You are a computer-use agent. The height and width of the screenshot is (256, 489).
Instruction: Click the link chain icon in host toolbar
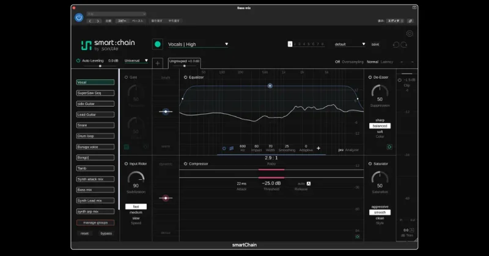pyautogui.click(x=410, y=21)
